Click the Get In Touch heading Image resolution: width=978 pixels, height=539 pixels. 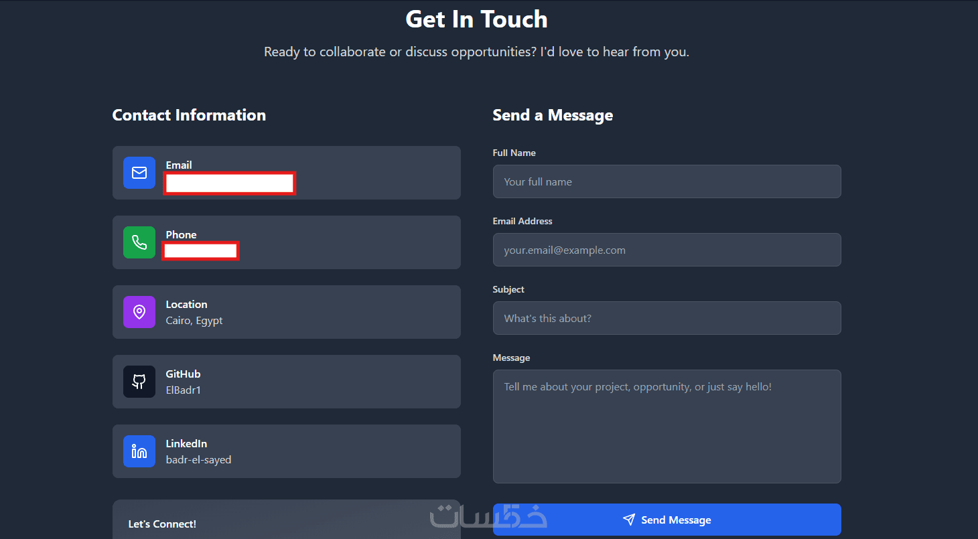[x=476, y=19]
